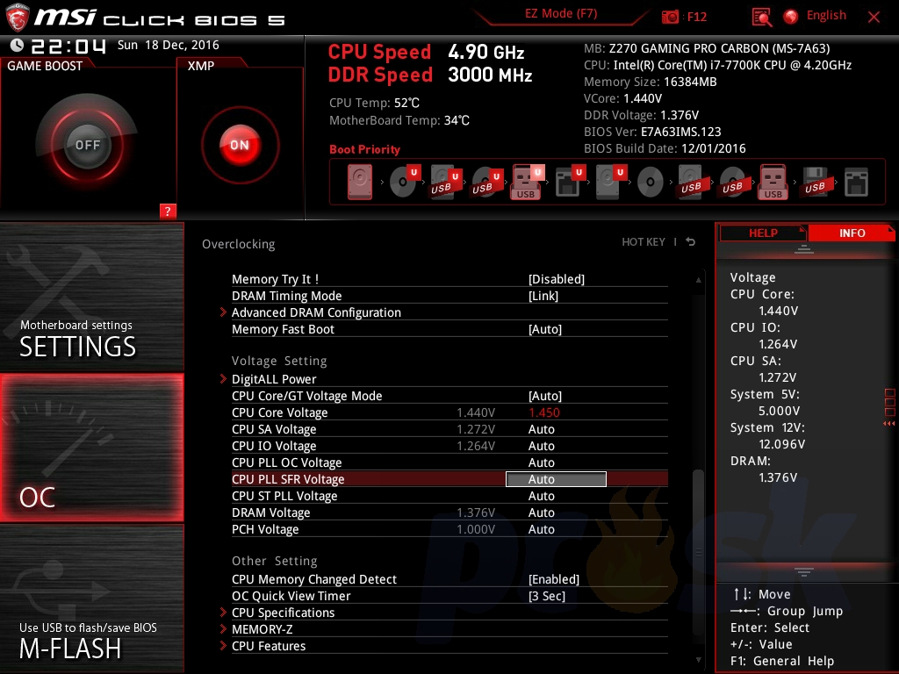Image resolution: width=899 pixels, height=674 pixels.
Task: Click the CPU Temp 52°C reading
Action: click(x=374, y=104)
